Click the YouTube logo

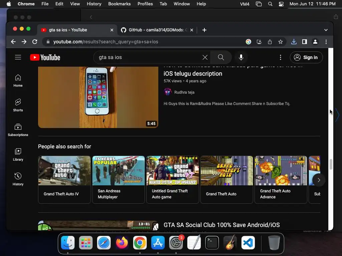pos(45,57)
